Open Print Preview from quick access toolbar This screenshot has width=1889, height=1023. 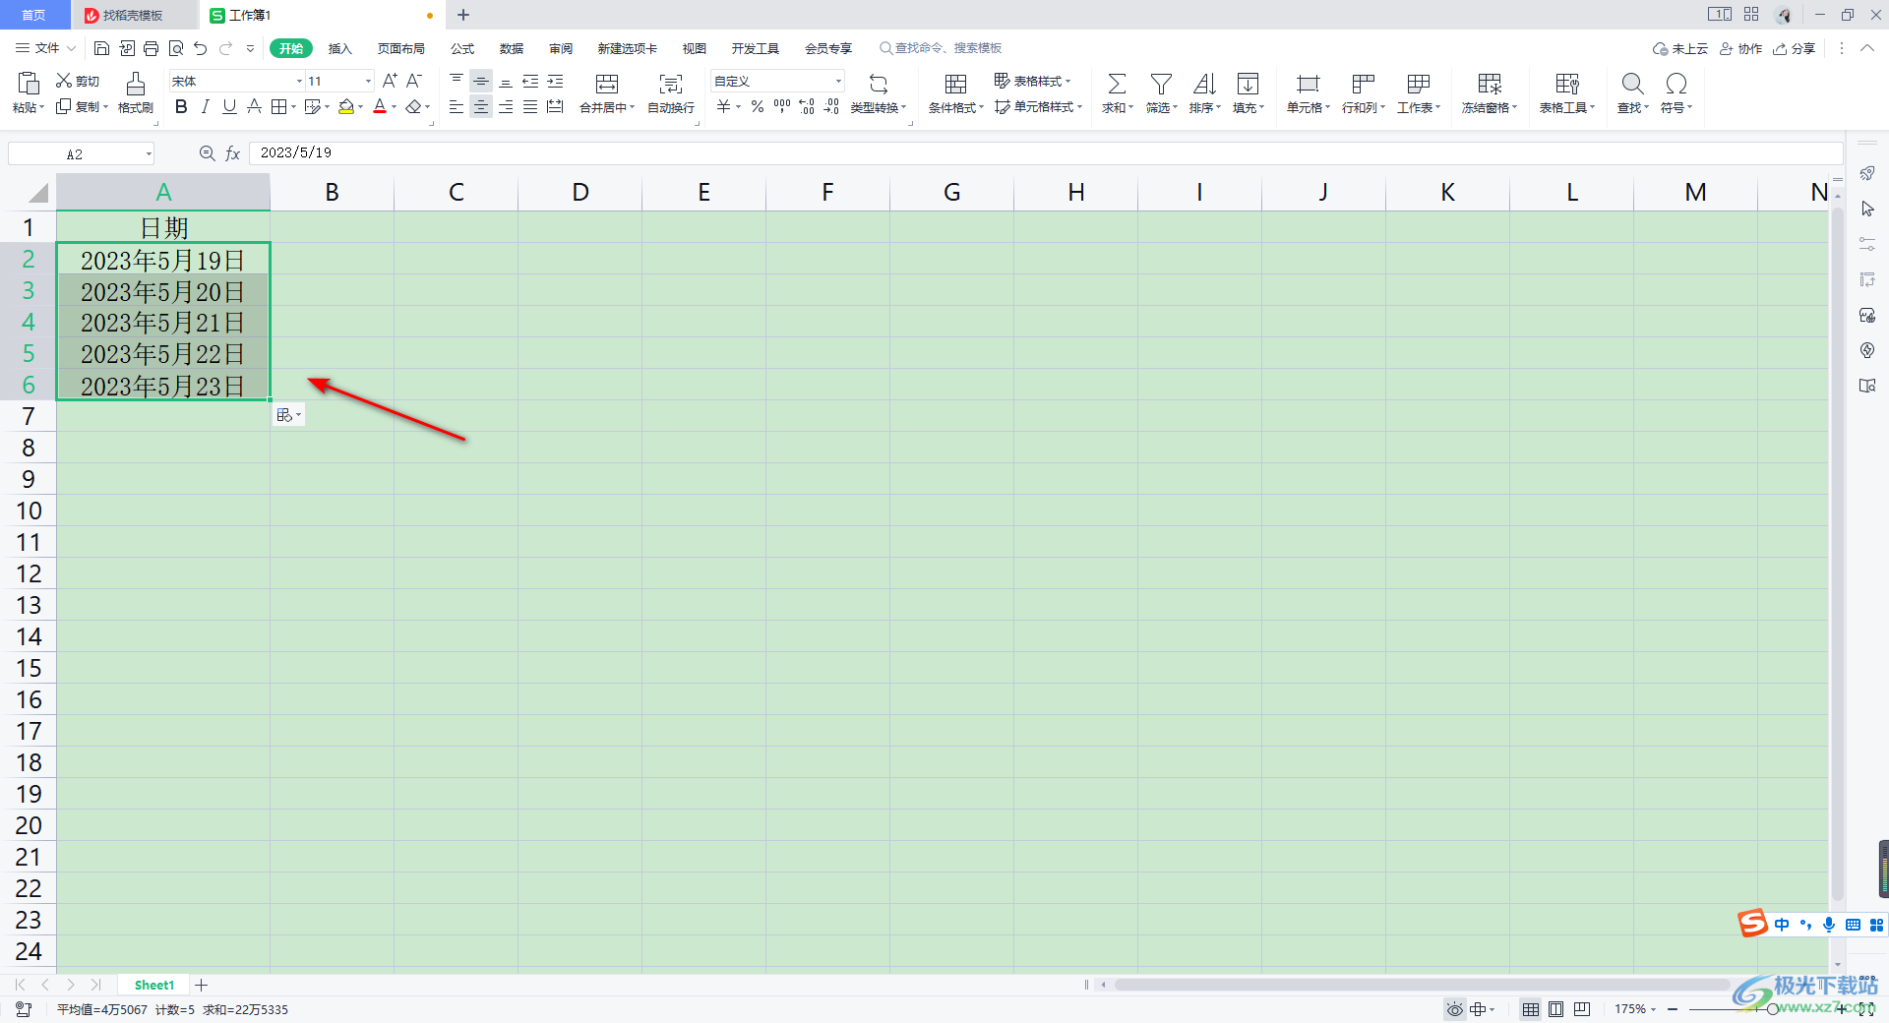(x=176, y=48)
